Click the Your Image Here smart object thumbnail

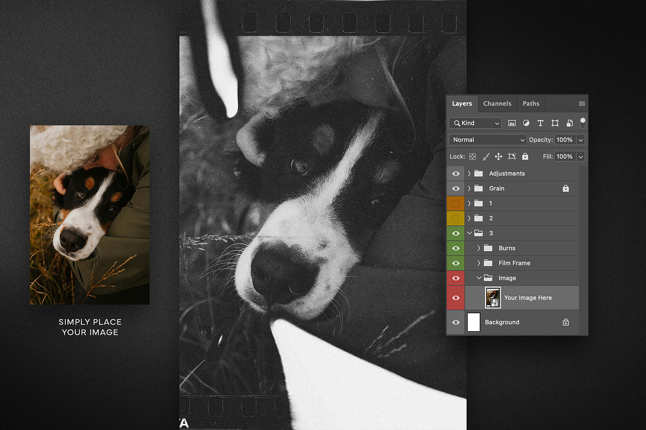coord(493,297)
